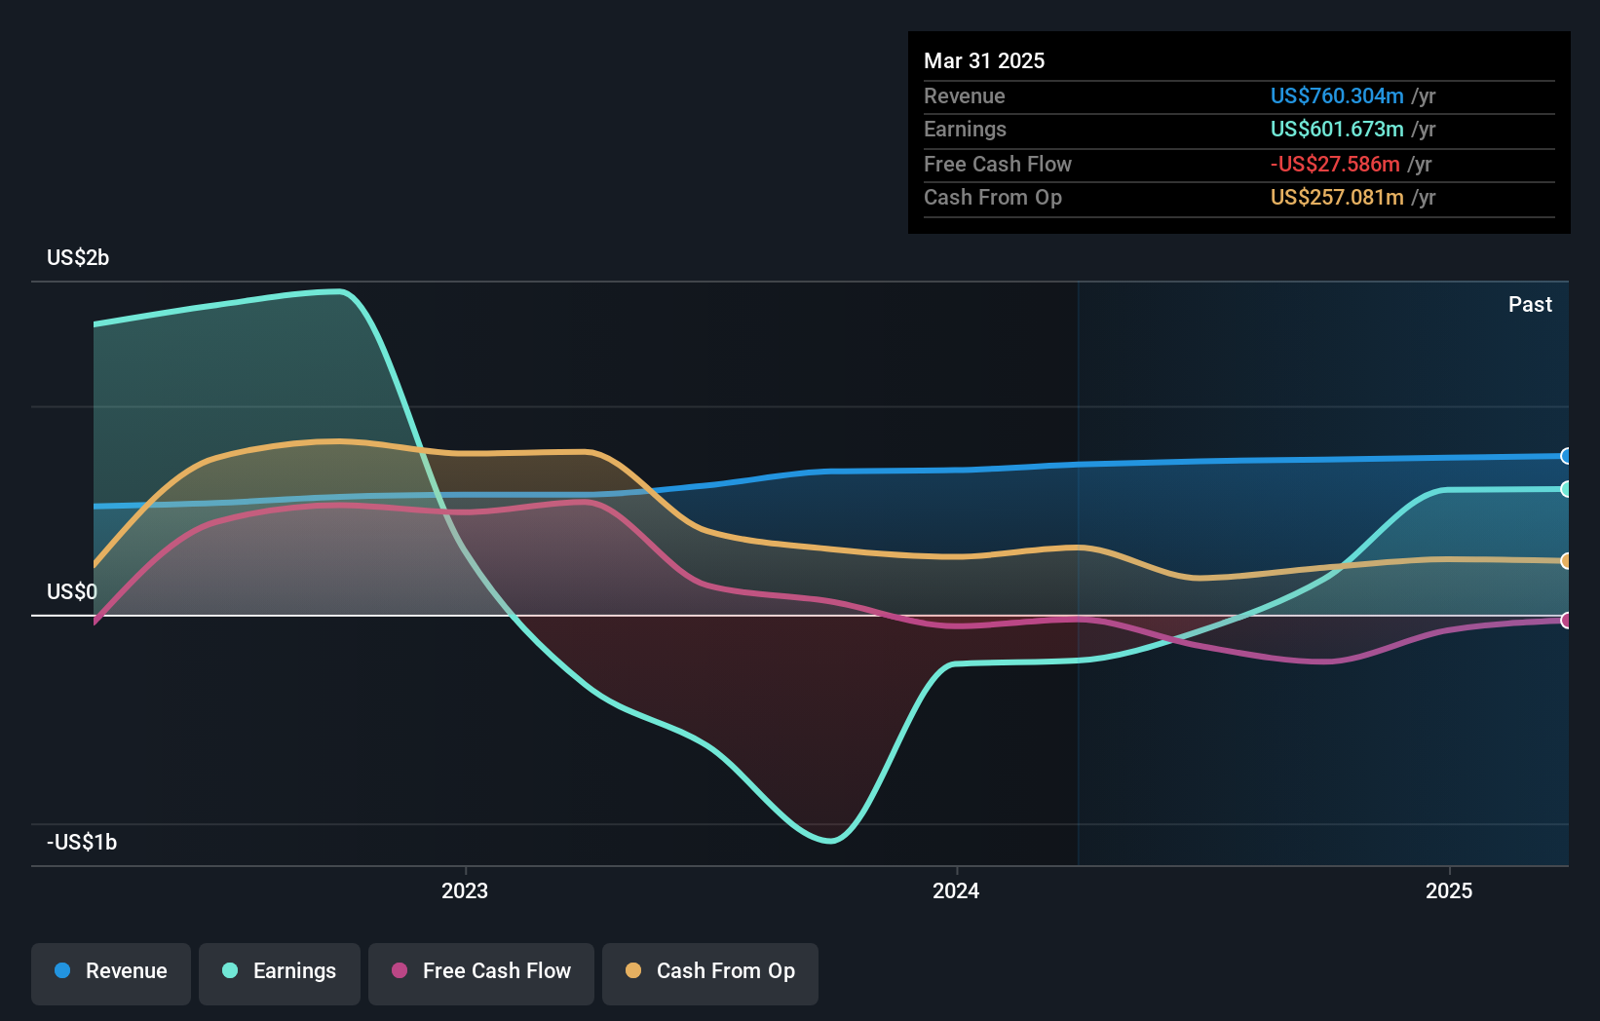The width and height of the screenshot is (1600, 1021).
Task: Click the Earnings endpoint marker on the chart
Action: [1566, 489]
